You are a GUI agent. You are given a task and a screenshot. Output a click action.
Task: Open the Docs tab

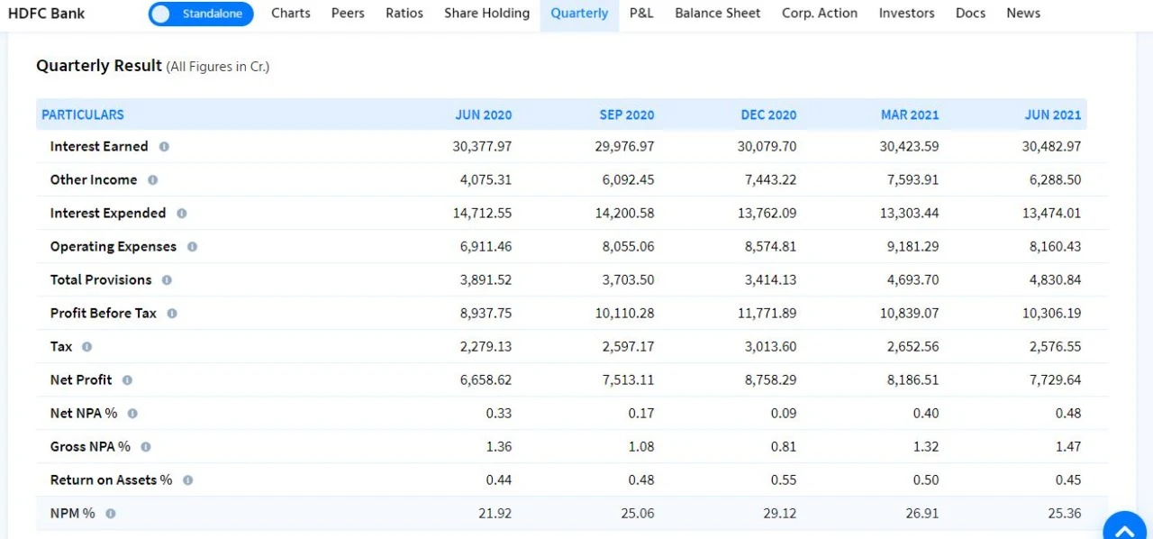coord(970,14)
